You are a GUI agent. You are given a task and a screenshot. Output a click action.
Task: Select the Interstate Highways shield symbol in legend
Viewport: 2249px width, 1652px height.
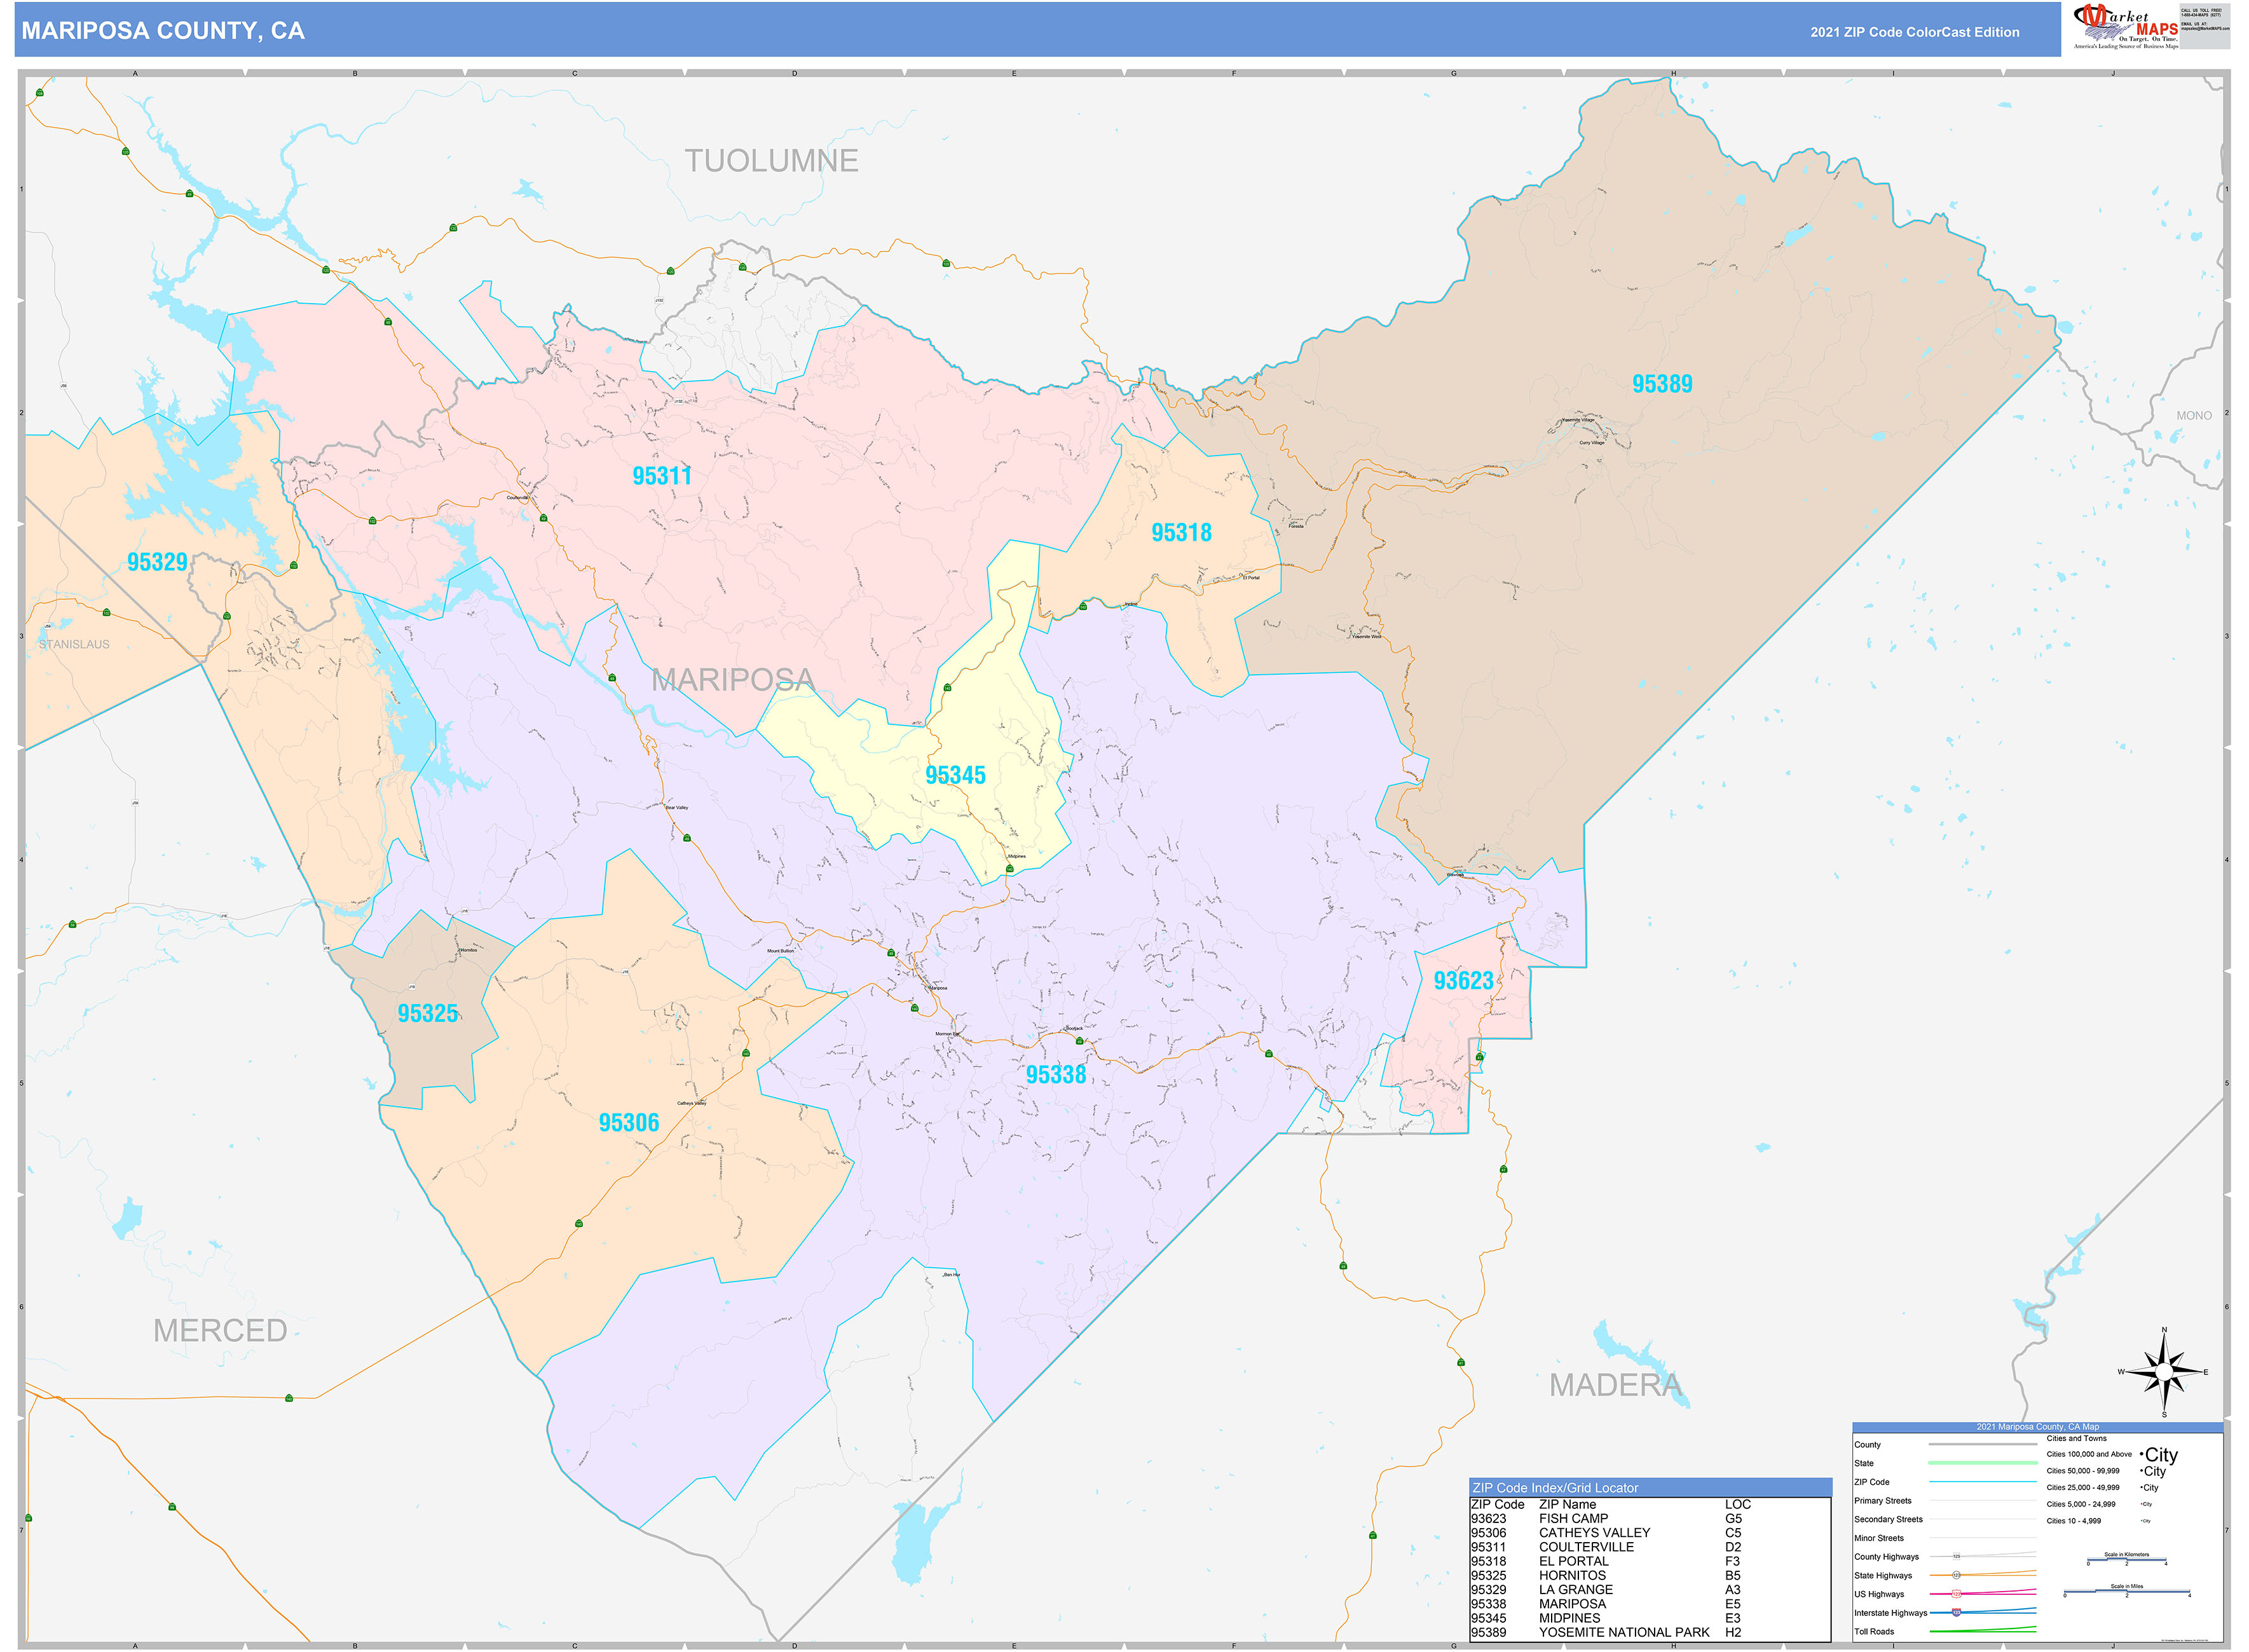click(x=1956, y=1613)
